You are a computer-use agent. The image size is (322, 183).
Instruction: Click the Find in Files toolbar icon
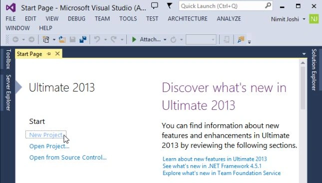pos(241,39)
